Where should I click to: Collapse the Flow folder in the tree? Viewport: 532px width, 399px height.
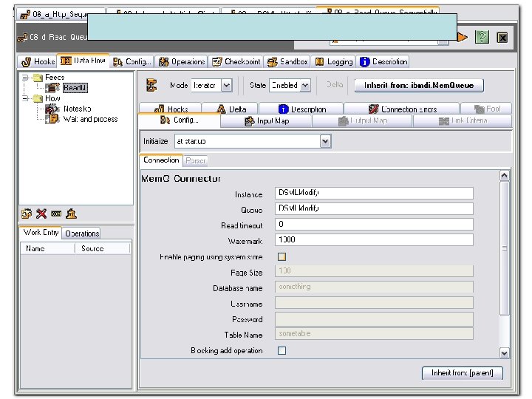pos(25,98)
